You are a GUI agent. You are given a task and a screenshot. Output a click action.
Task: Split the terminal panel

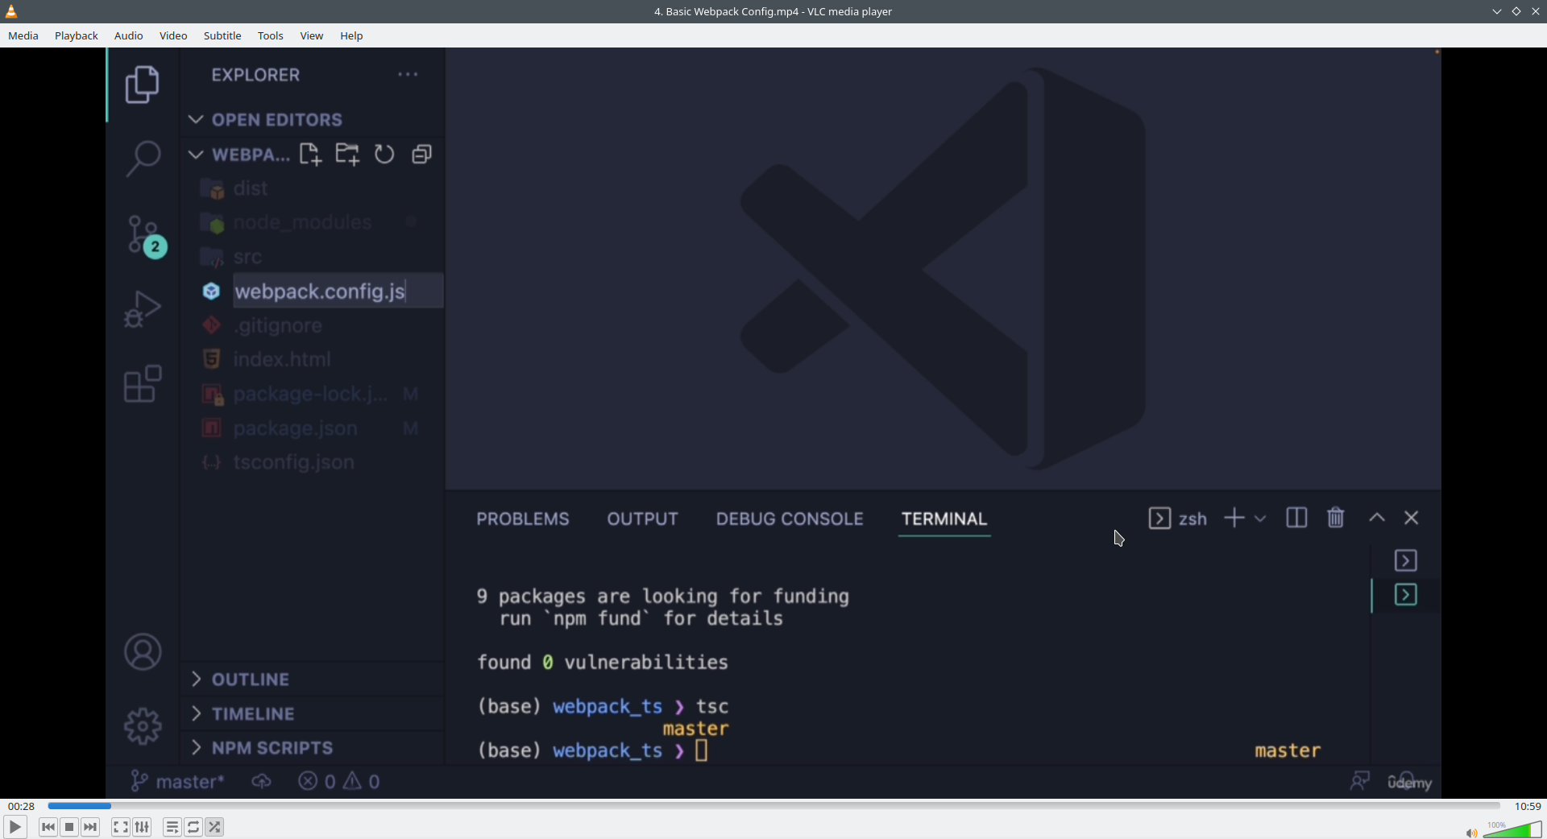pos(1296,518)
